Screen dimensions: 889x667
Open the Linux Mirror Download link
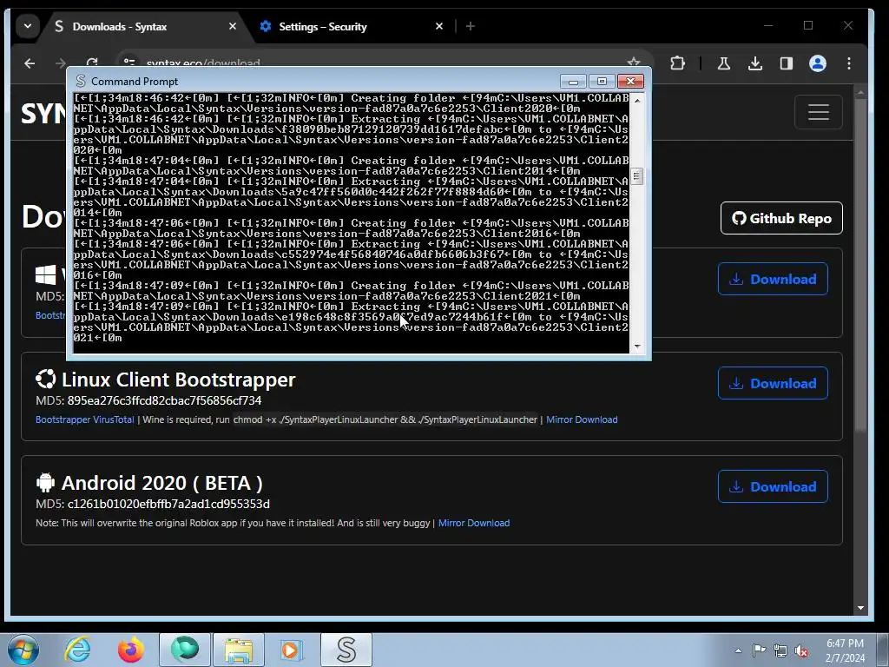point(582,419)
